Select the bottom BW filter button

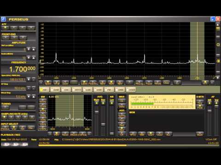pos(43,128)
